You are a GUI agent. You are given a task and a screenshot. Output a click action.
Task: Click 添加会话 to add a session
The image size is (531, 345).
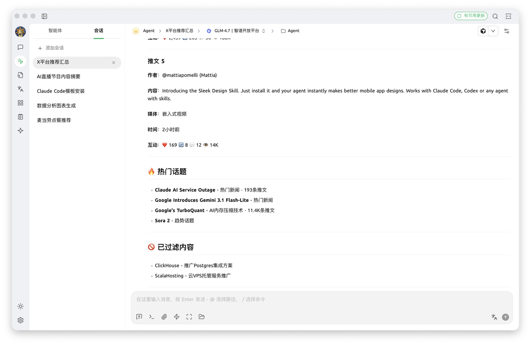[51, 48]
